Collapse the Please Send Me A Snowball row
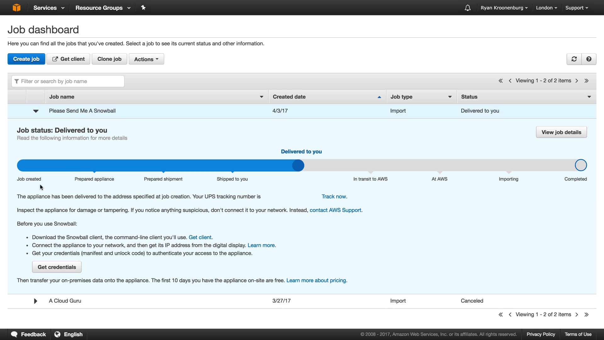Image resolution: width=604 pixels, height=340 pixels. click(36, 111)
